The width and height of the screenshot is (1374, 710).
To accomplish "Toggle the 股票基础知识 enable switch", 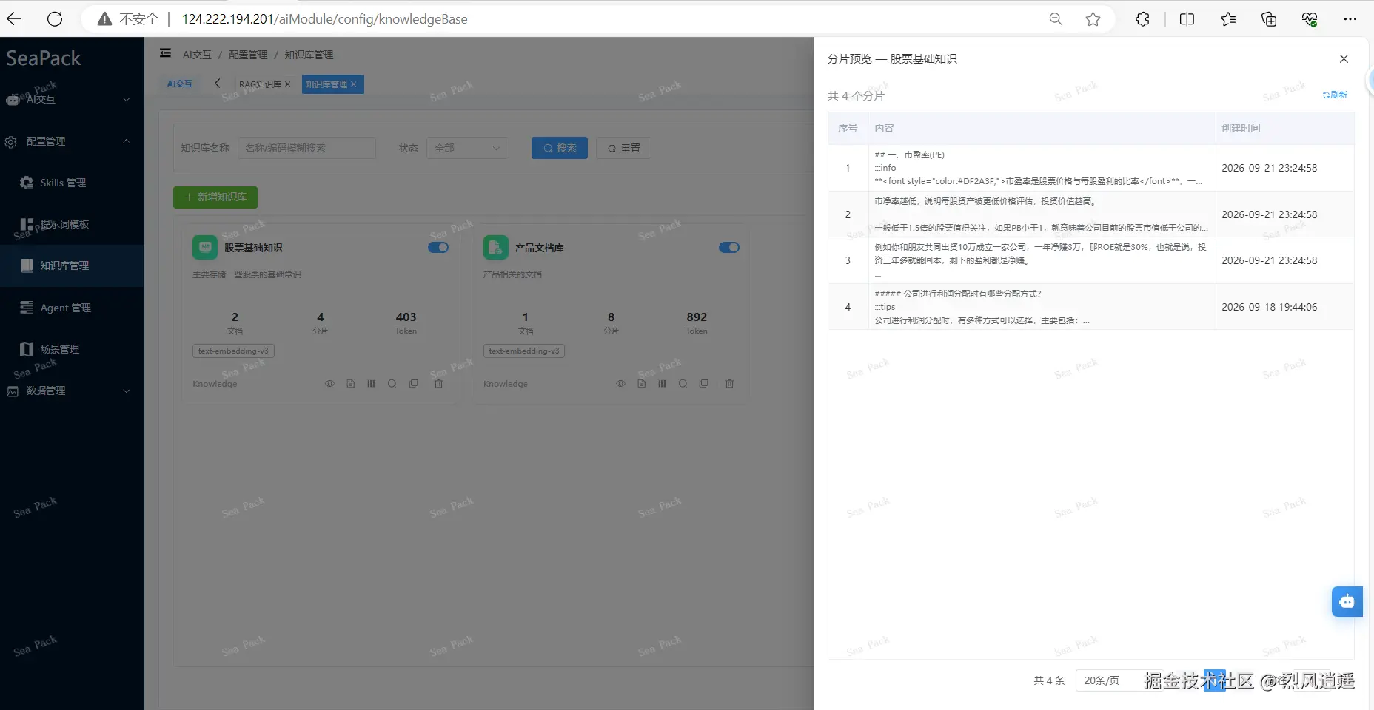I will point(438,247).
